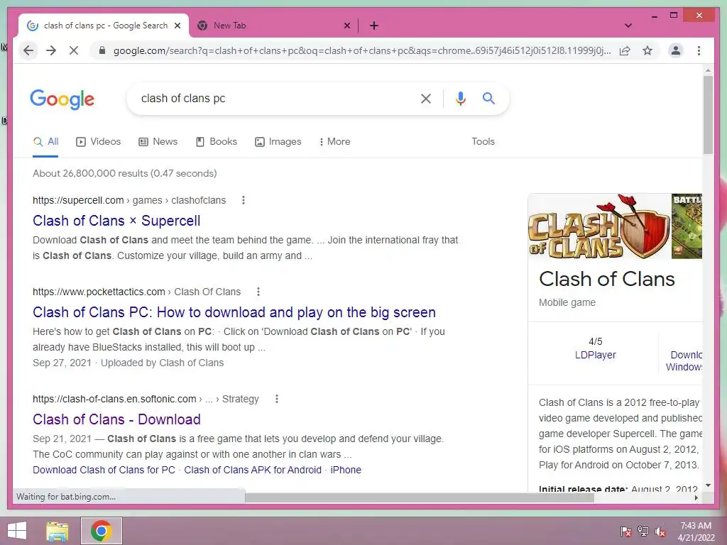Click the scroll-right arrow of horizontal scrollbar
Screen dimensions: 727x545
pos(696,497)
